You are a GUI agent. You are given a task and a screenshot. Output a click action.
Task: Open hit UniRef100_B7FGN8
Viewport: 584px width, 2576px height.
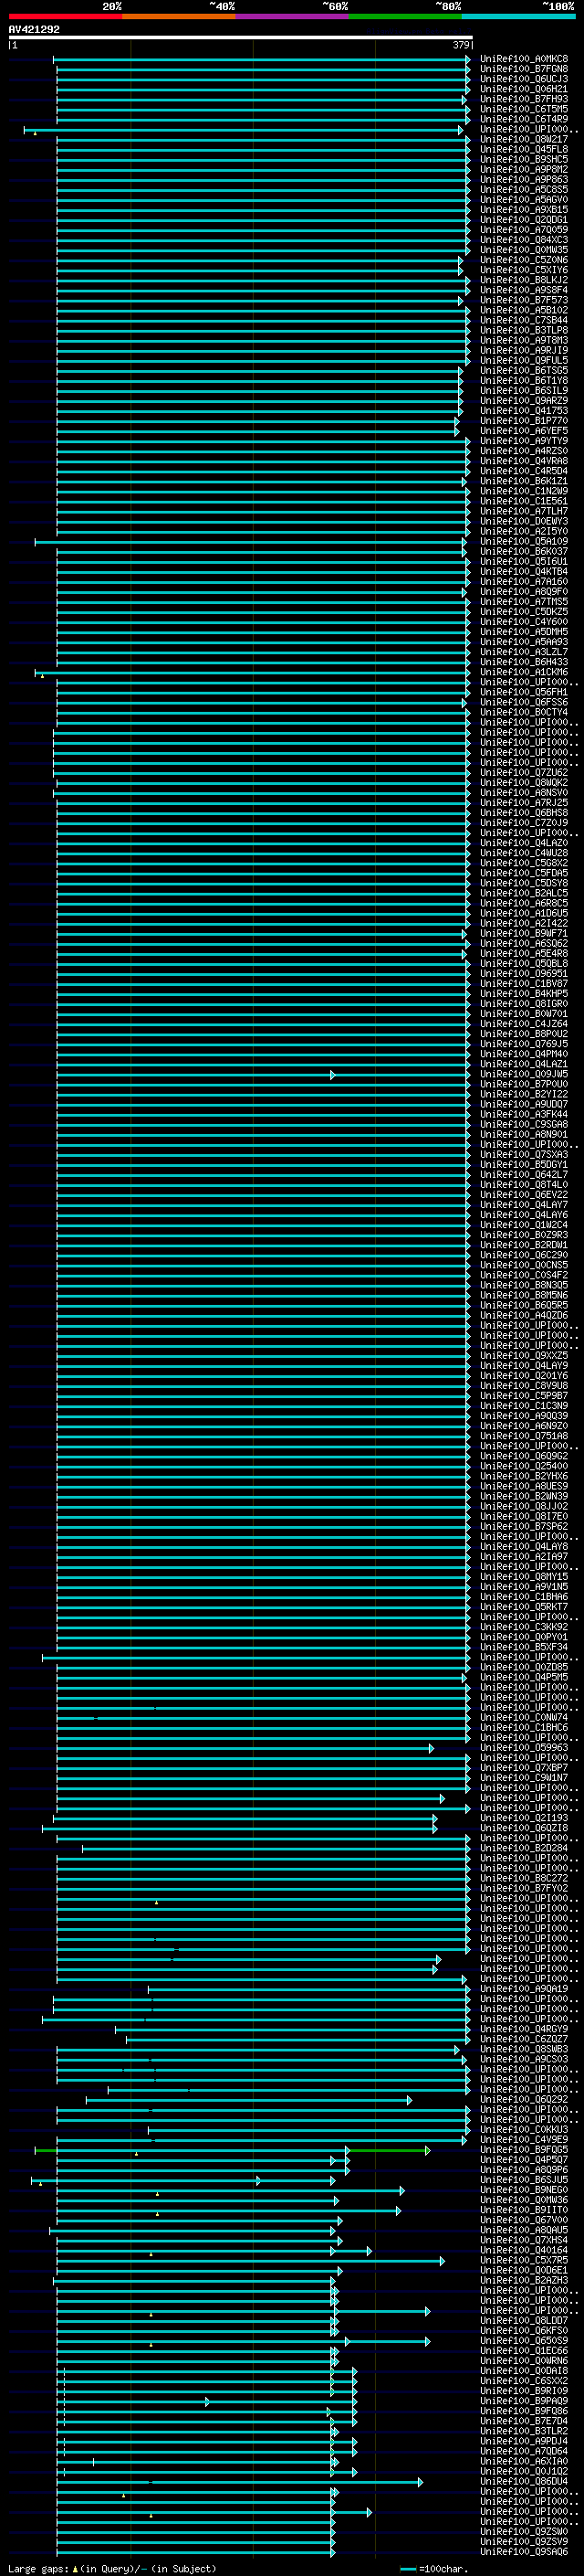pyautogui.click(x=524, y=69)
